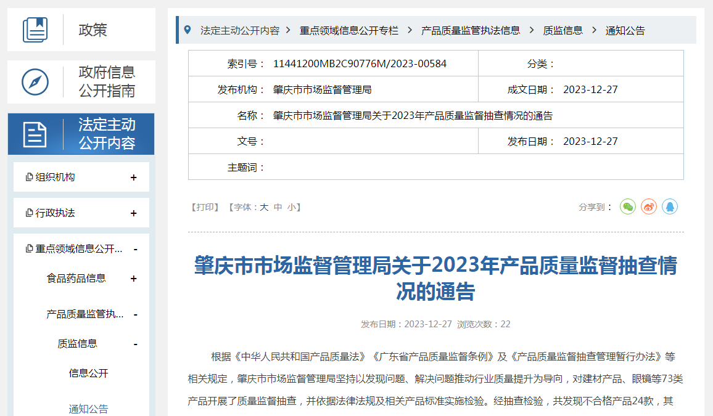Click 肇庆市市场监督管理局 in the 发布机构 row

click(x=322, y=89)
